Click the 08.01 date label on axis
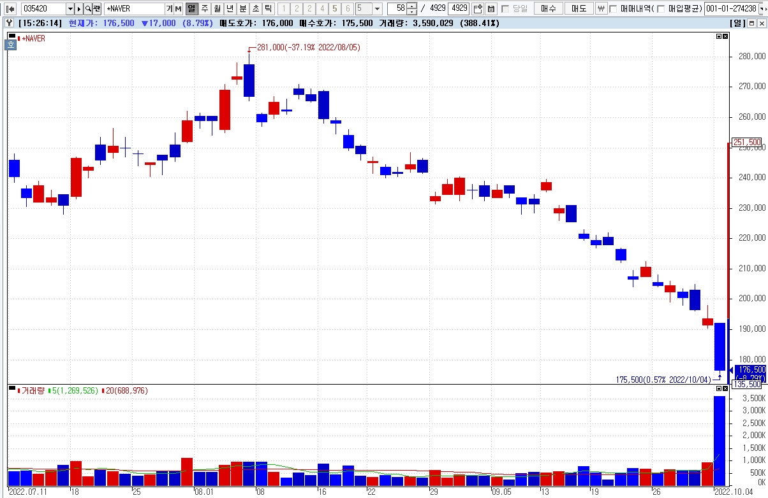Image resolution: width=768 pixels, height=498 pixels. coord(205,492)
